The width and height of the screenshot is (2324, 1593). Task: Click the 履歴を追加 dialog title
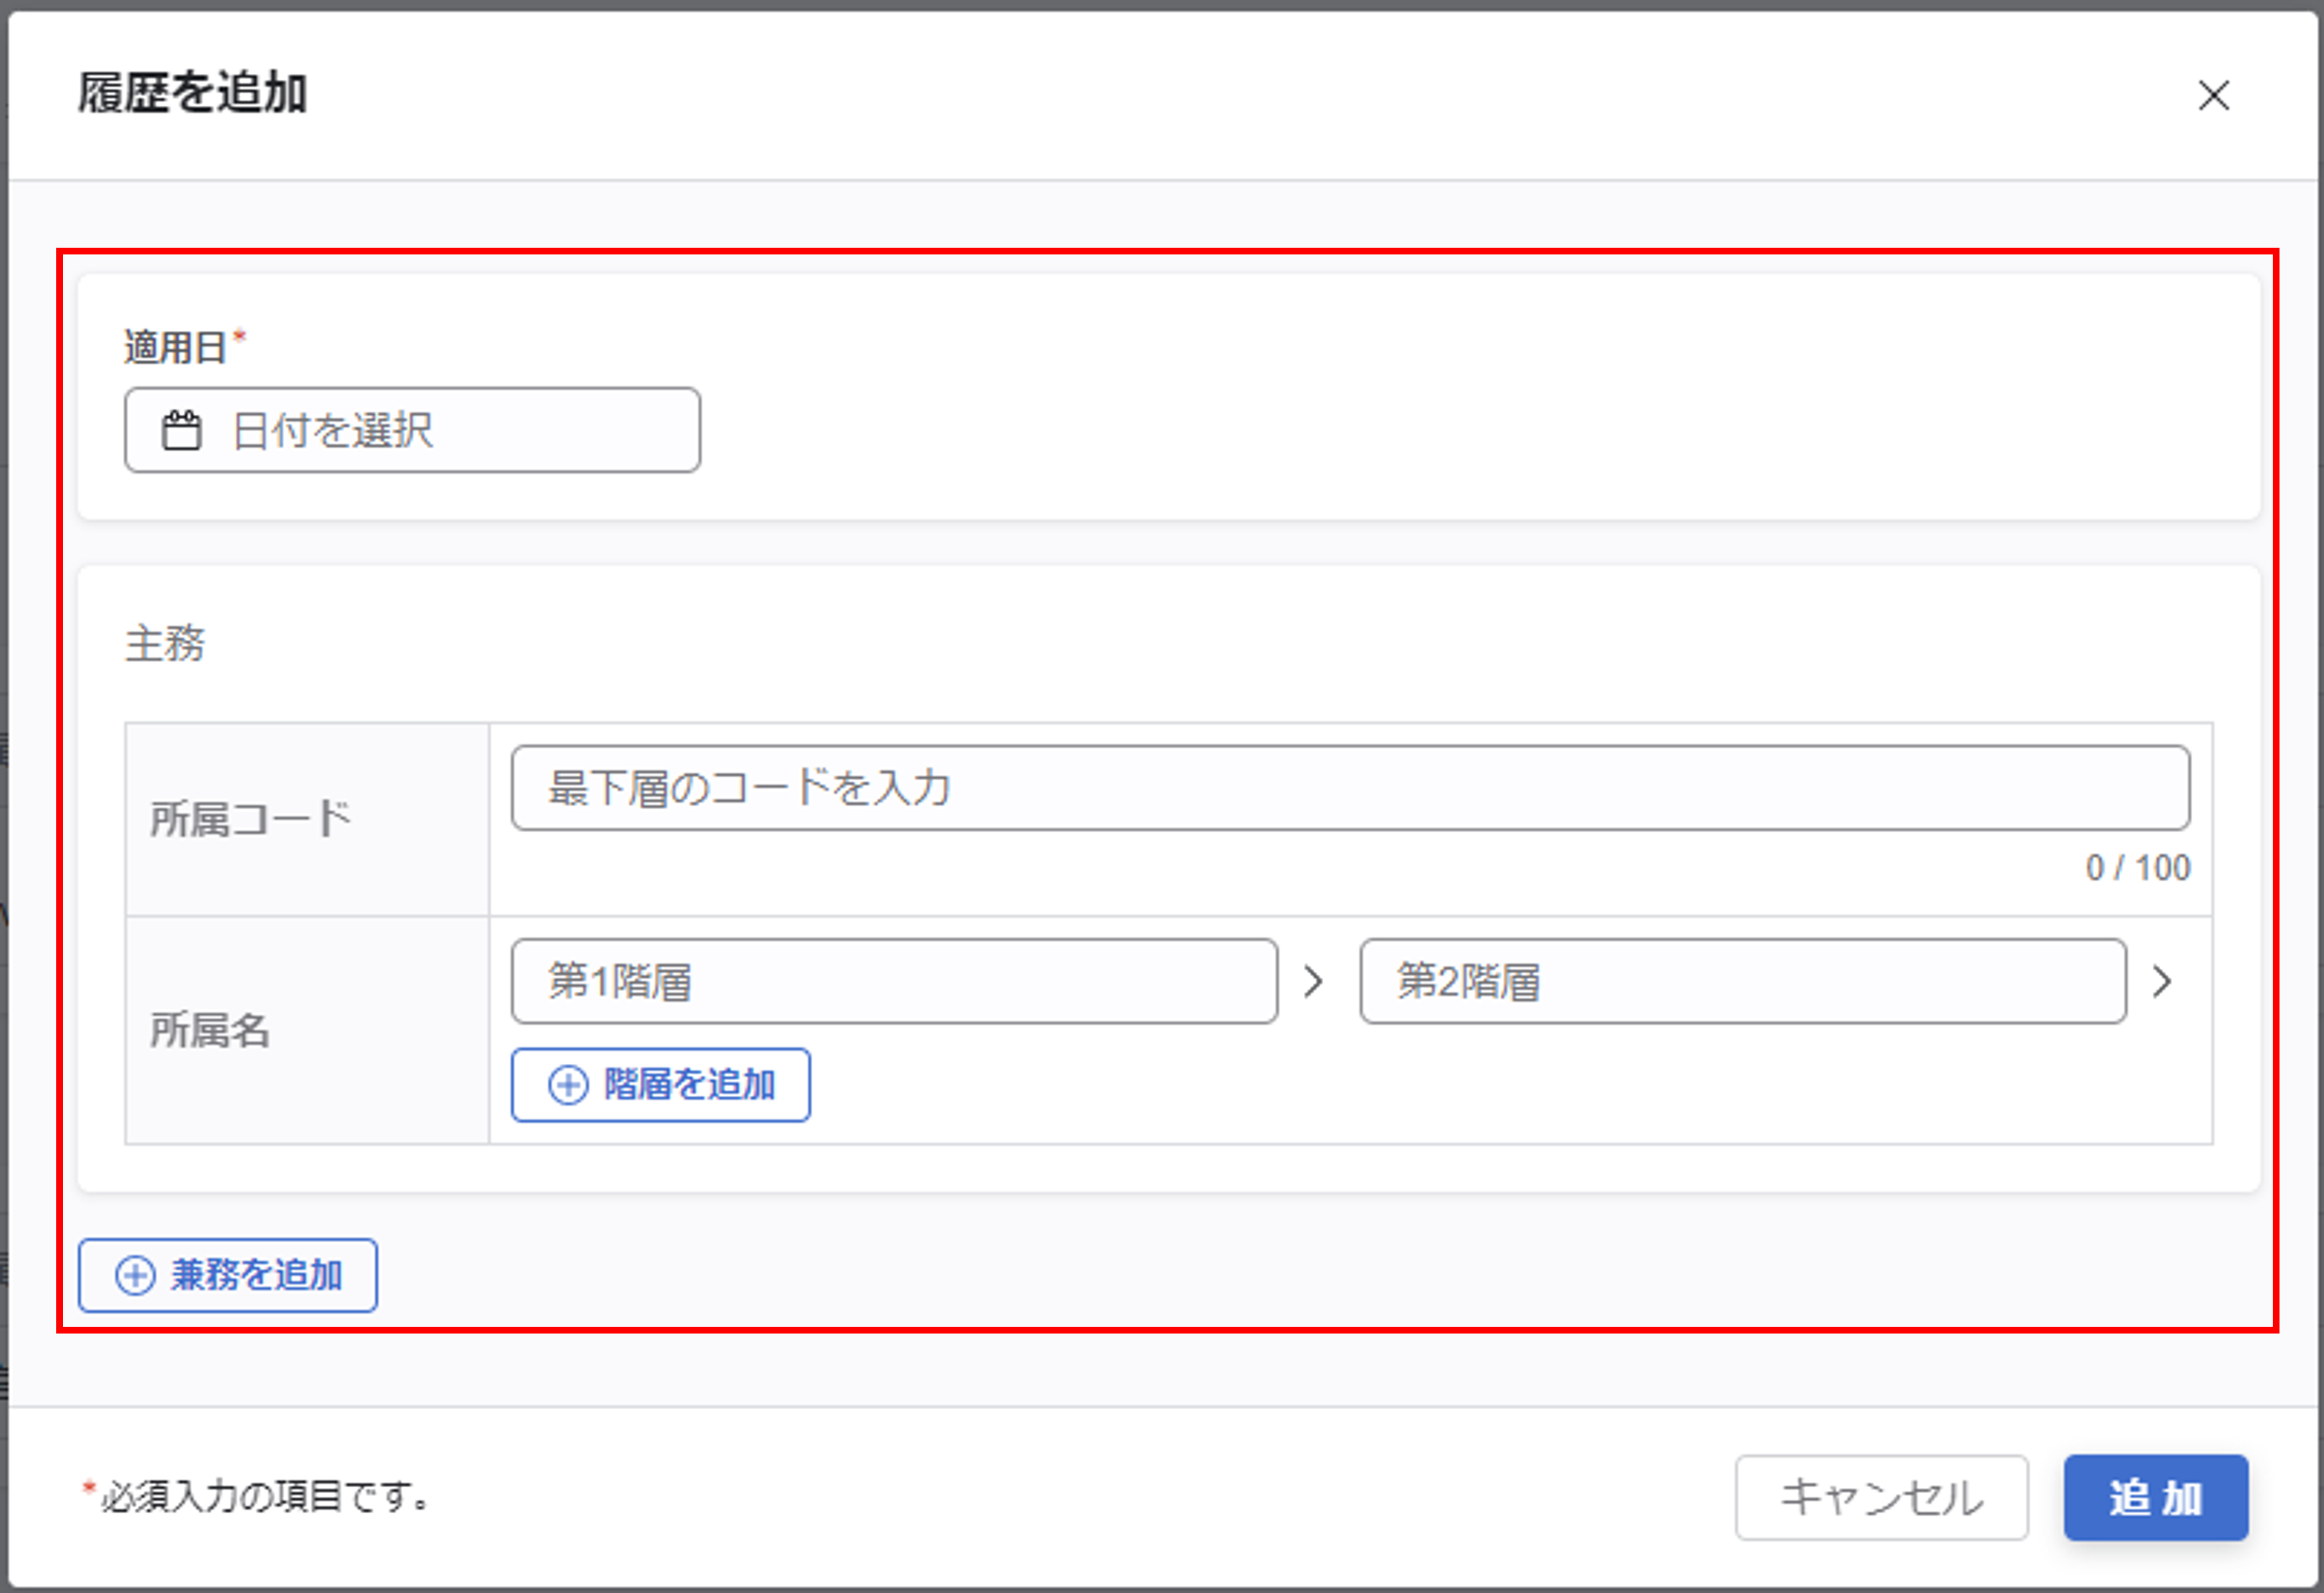point(192,93)
